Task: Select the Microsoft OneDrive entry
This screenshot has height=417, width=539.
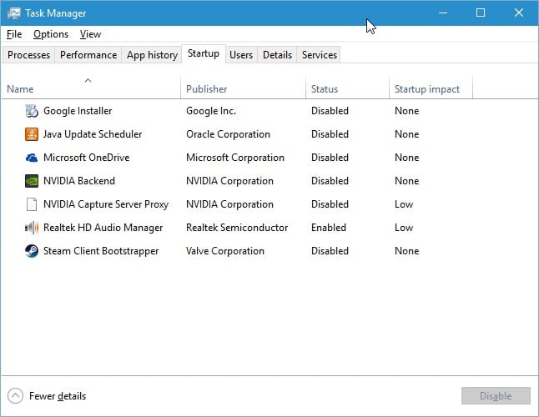Action: [x=86, y=158]
